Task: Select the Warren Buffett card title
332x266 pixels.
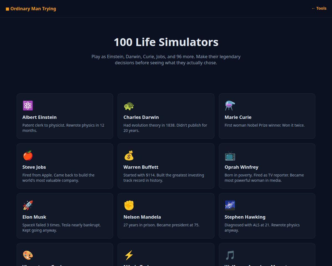Action: (x=141, y=167)
